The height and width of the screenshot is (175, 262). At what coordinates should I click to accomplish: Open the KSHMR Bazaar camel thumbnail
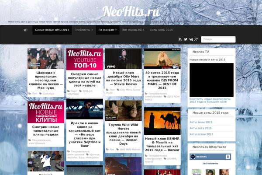pyautogui.click(x=162, y=121)
